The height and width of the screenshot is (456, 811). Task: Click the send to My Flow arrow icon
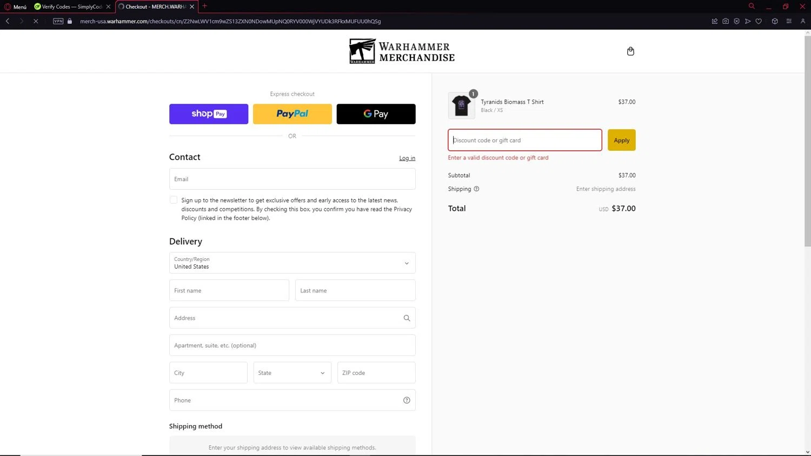pos(748,21)
